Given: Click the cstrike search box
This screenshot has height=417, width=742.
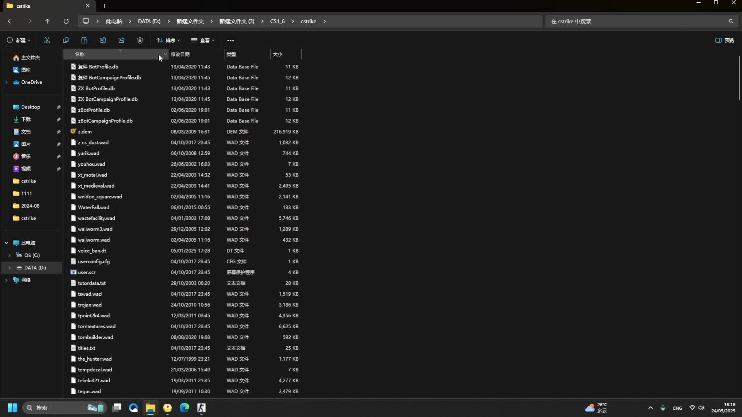Looking at the screenshot, I should point(638,21).
